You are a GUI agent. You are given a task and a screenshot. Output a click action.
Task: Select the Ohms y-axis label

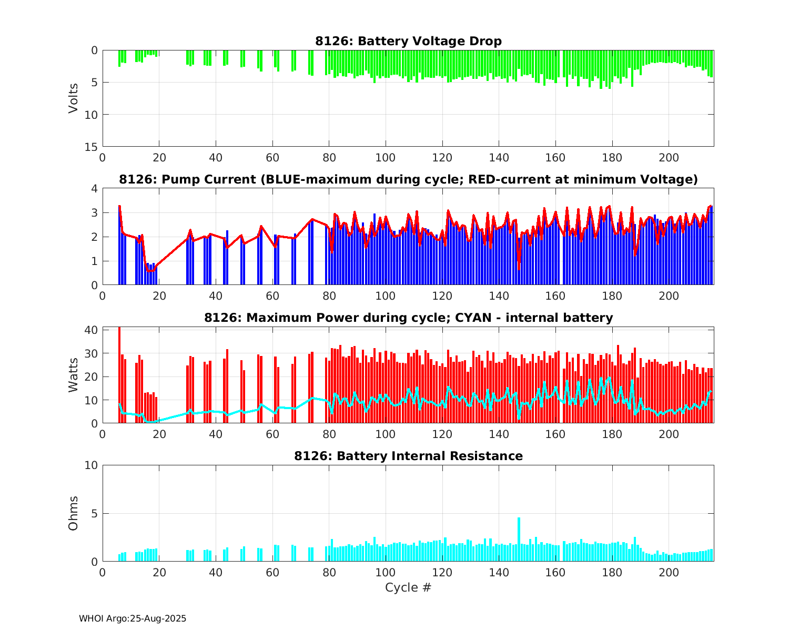(x=73, y=513)
